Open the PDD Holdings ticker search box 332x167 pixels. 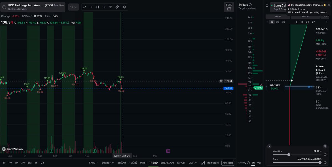(33, 7)
